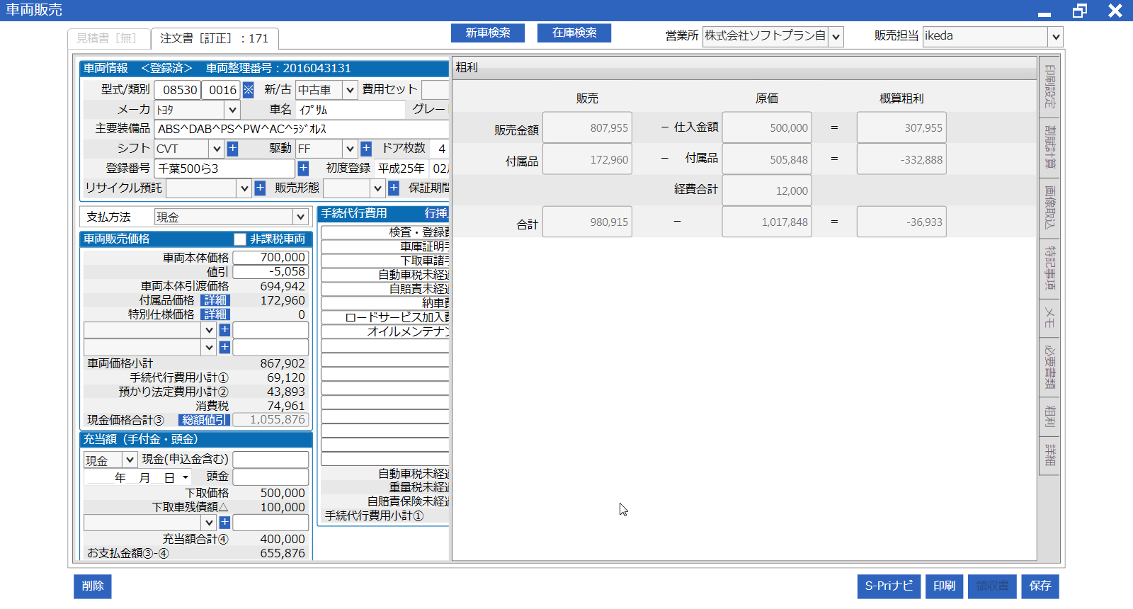Open the 支払方法 dropdown
This screenshot has height=609, width=1133.
300,217
